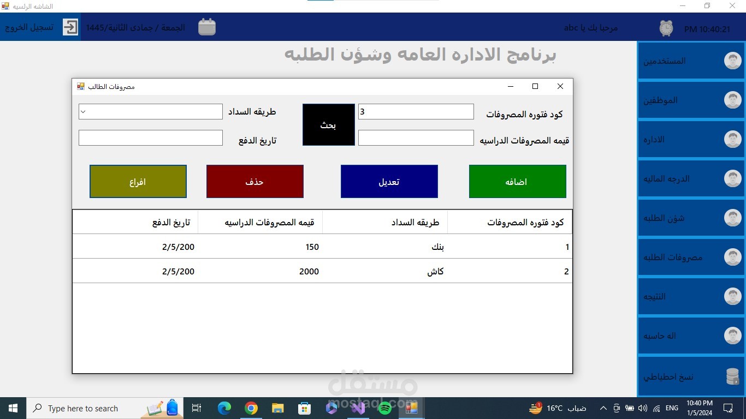Click the black بحث (Search) button

pyautogui.click(x=329, y=125)
